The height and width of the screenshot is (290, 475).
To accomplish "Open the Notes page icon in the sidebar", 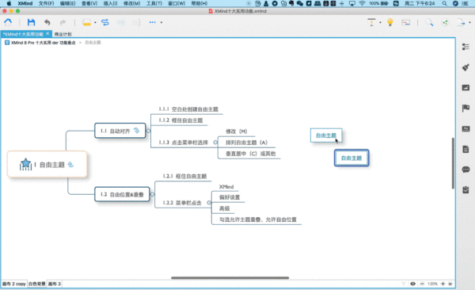I will [465, 149].
